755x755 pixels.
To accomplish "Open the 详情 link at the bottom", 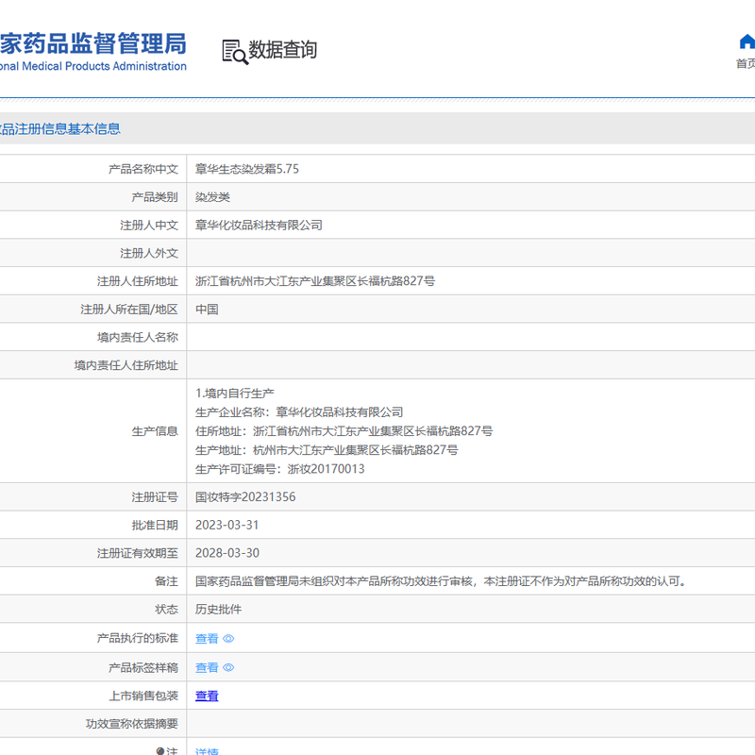I will [x=207, y=751].
